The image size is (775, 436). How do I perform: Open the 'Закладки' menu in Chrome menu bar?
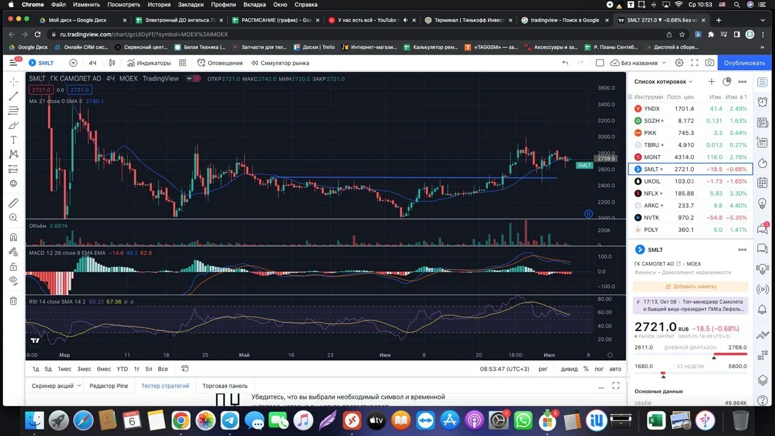(x=191, y=5)
